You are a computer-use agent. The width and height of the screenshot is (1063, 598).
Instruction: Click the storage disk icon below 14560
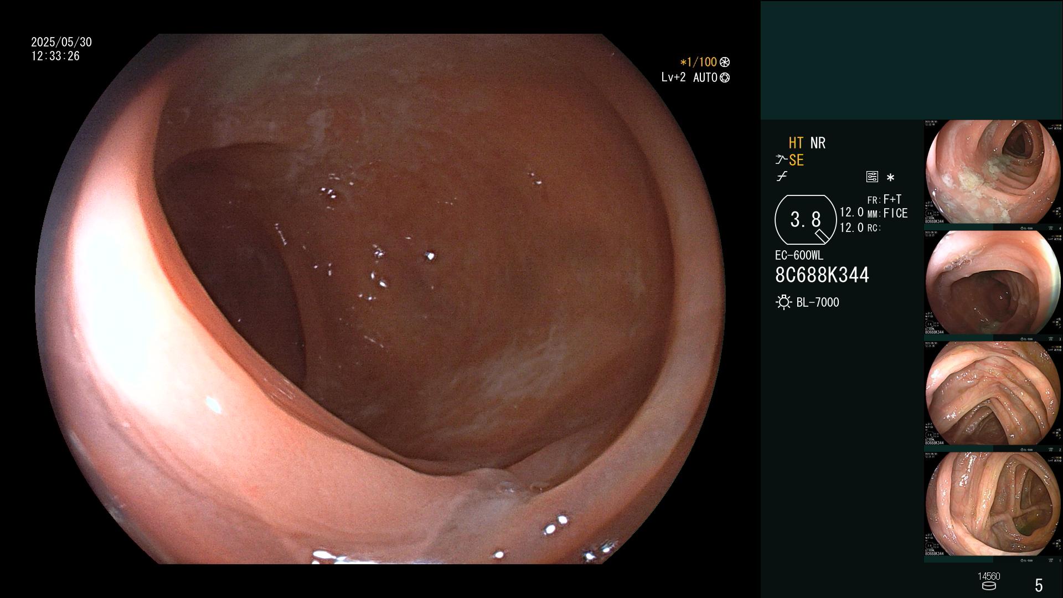[x=989, y=586]
